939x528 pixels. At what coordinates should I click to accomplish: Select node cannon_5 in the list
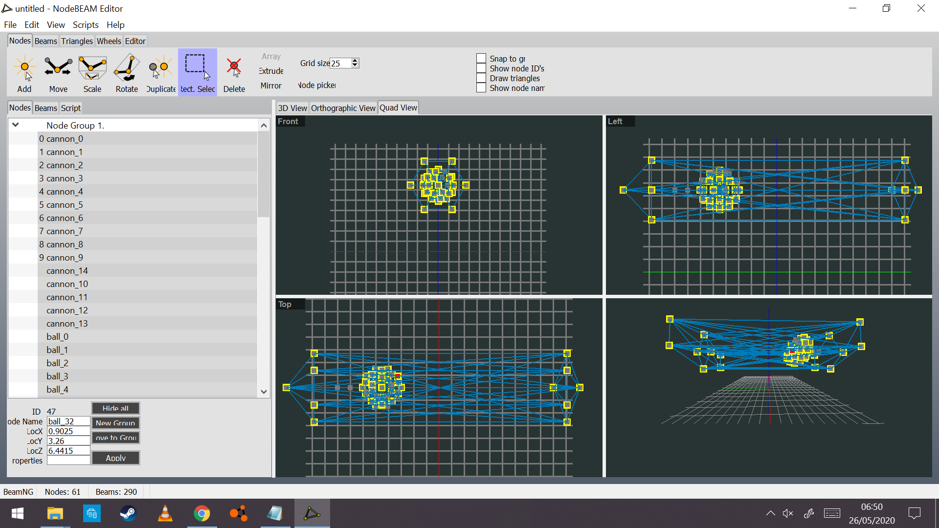(133, 205)
